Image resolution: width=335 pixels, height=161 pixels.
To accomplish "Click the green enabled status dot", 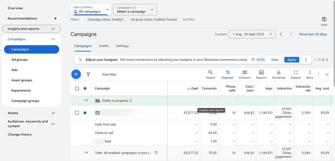I will pyautogui.click(x=85, y=113).
